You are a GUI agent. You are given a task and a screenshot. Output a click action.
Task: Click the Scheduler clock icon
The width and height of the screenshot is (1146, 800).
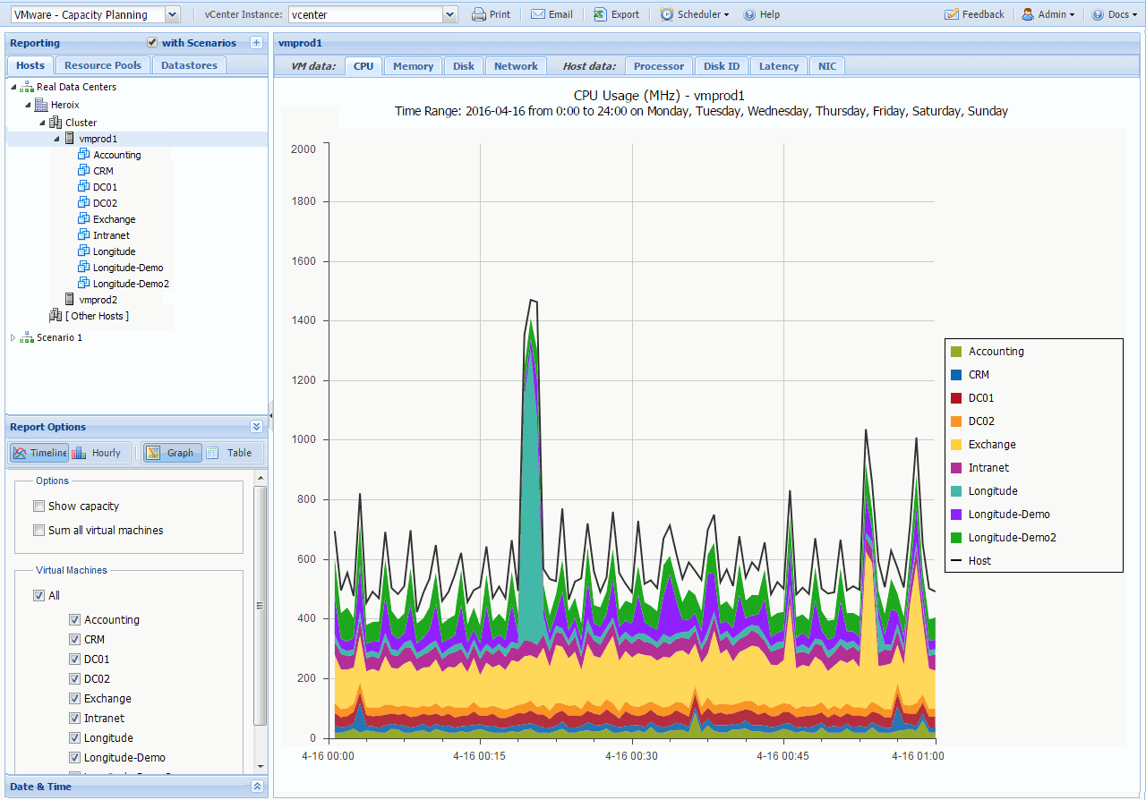coord(667,14)
